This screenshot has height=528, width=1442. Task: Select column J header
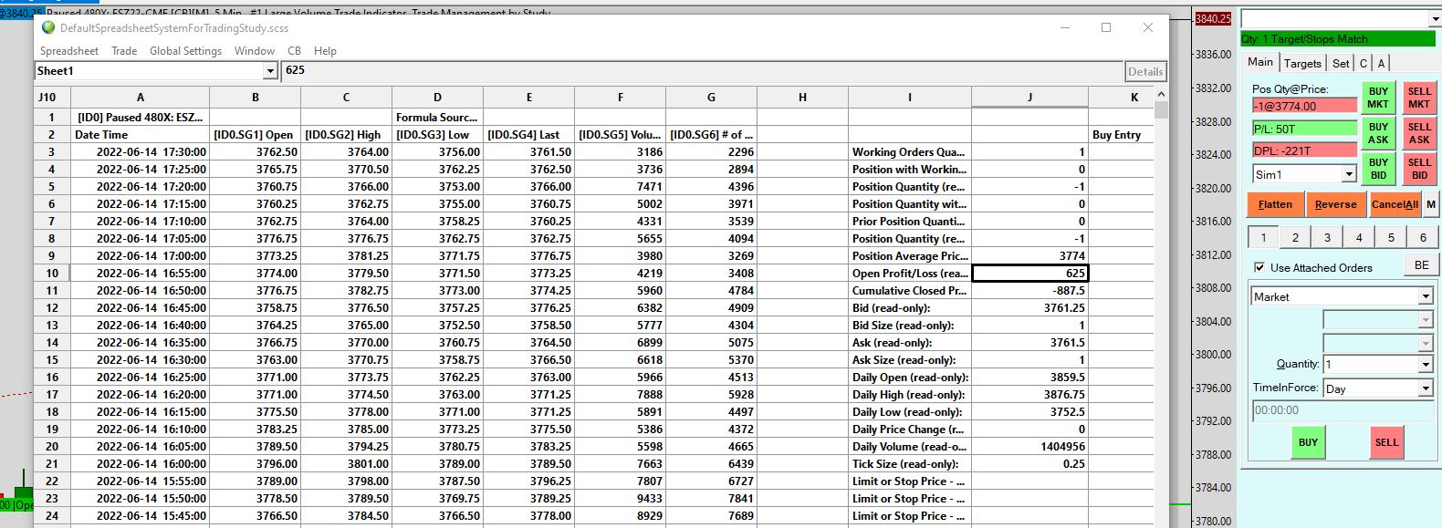[x=1029, y=98]
